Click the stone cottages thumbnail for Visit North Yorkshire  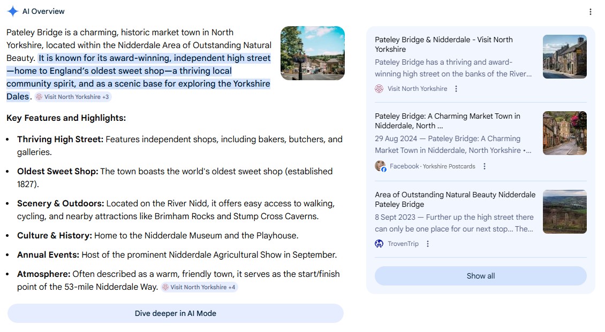(564, 57)
